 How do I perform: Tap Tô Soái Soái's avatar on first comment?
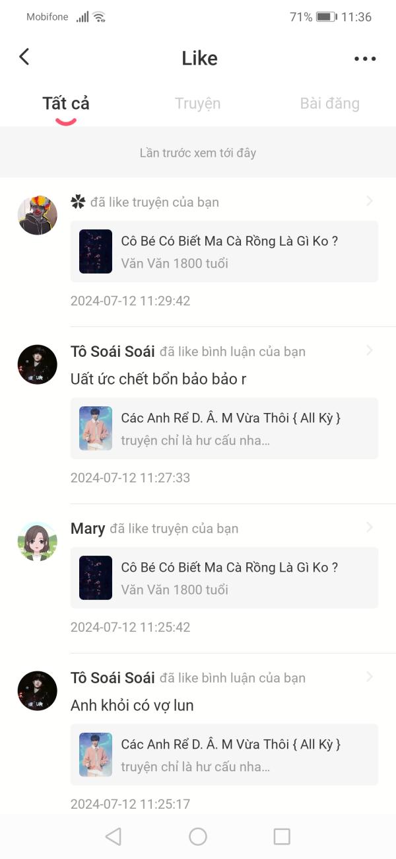tap(37, 364)
